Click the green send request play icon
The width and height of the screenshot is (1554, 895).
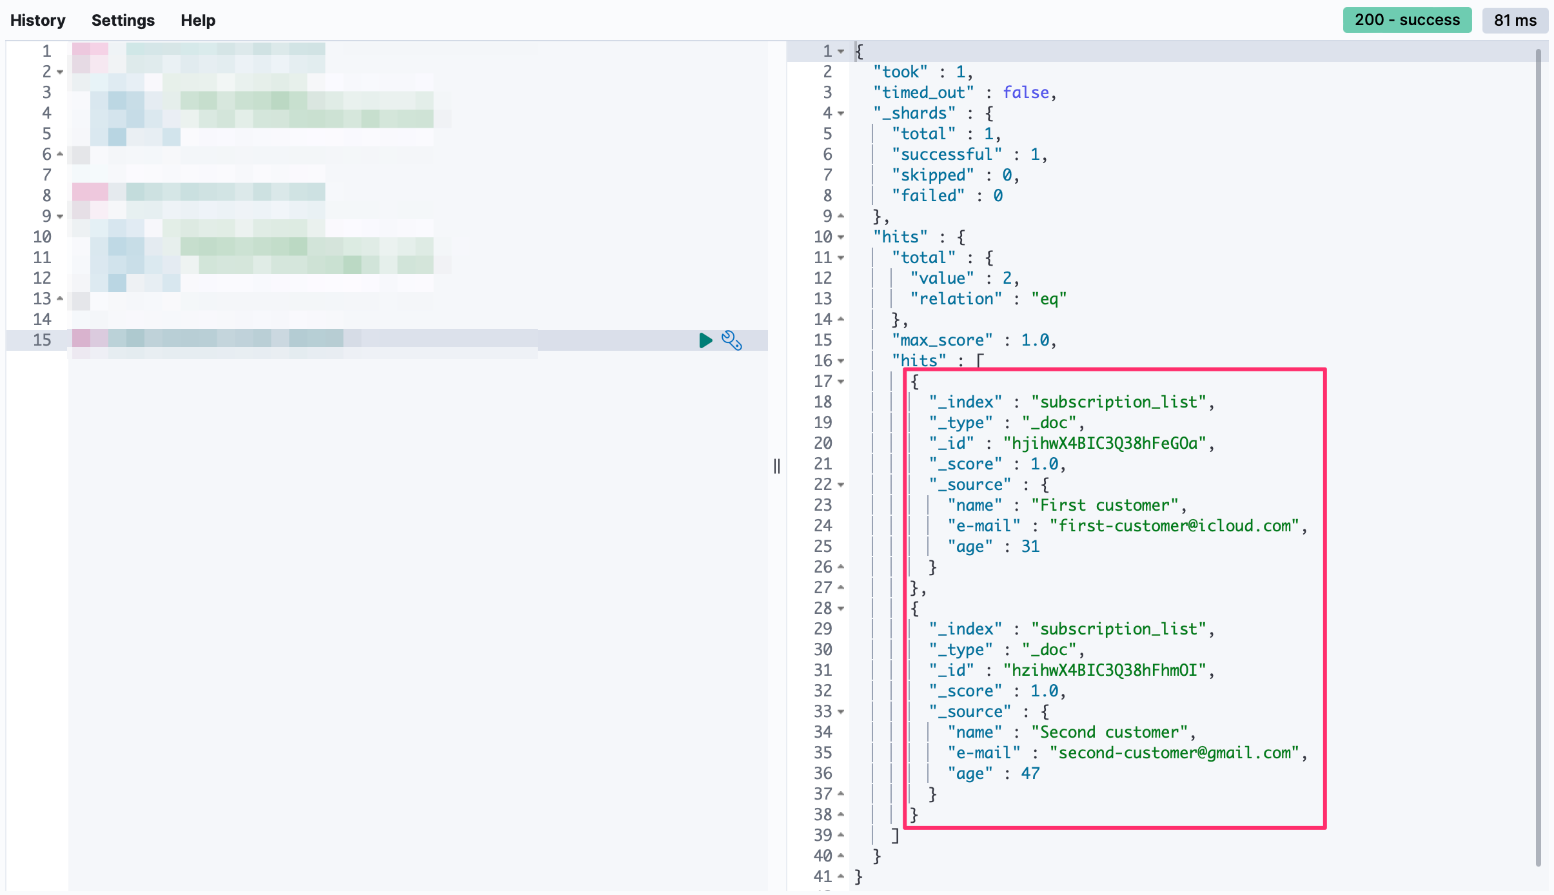click(705, 340)
